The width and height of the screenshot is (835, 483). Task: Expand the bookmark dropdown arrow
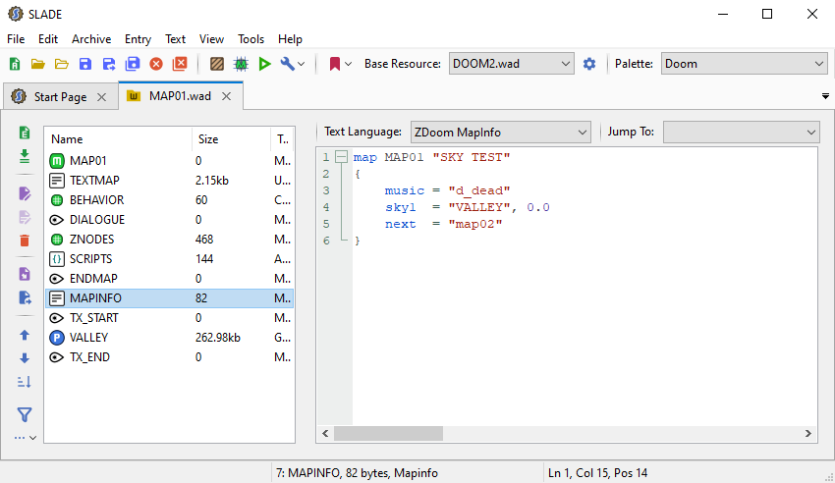[x=349, y=65]
